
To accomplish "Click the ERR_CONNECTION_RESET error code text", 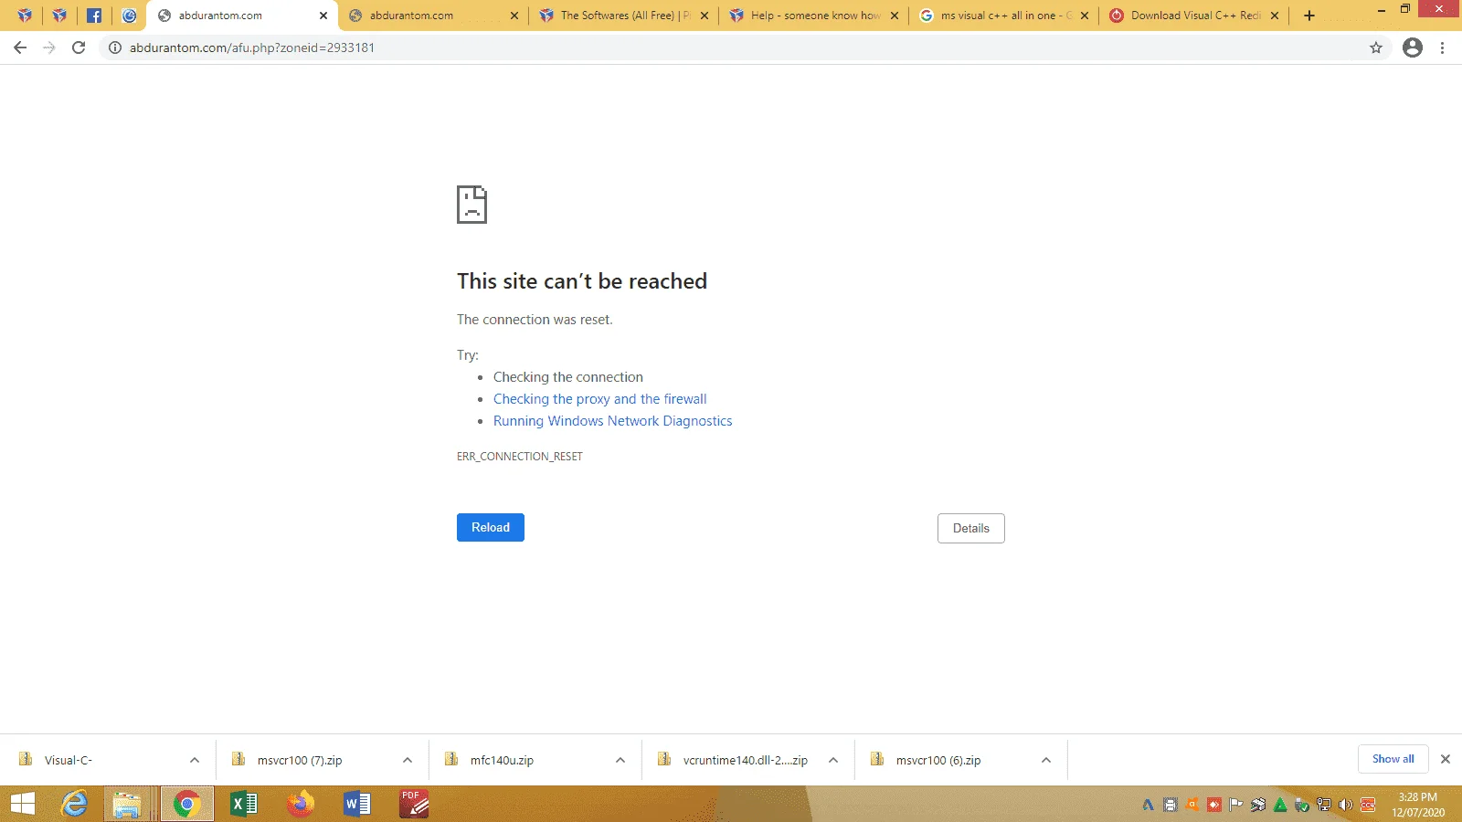I will [x=520, y=457].
